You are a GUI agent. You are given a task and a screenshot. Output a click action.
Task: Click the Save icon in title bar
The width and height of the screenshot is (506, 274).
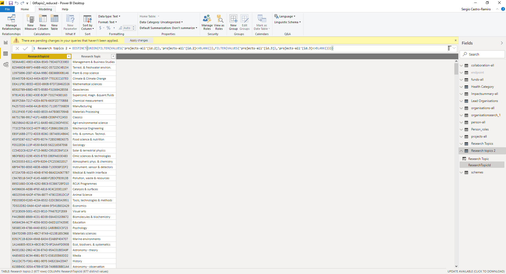(x=11, y=3)
